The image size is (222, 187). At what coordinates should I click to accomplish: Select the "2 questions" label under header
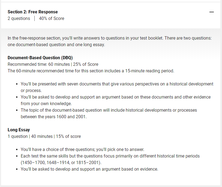pyautogui.click(x=19, y=18)
